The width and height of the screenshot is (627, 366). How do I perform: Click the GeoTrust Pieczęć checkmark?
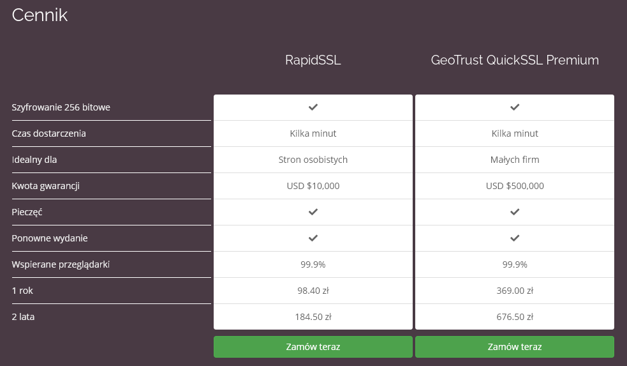pos(515,212)
